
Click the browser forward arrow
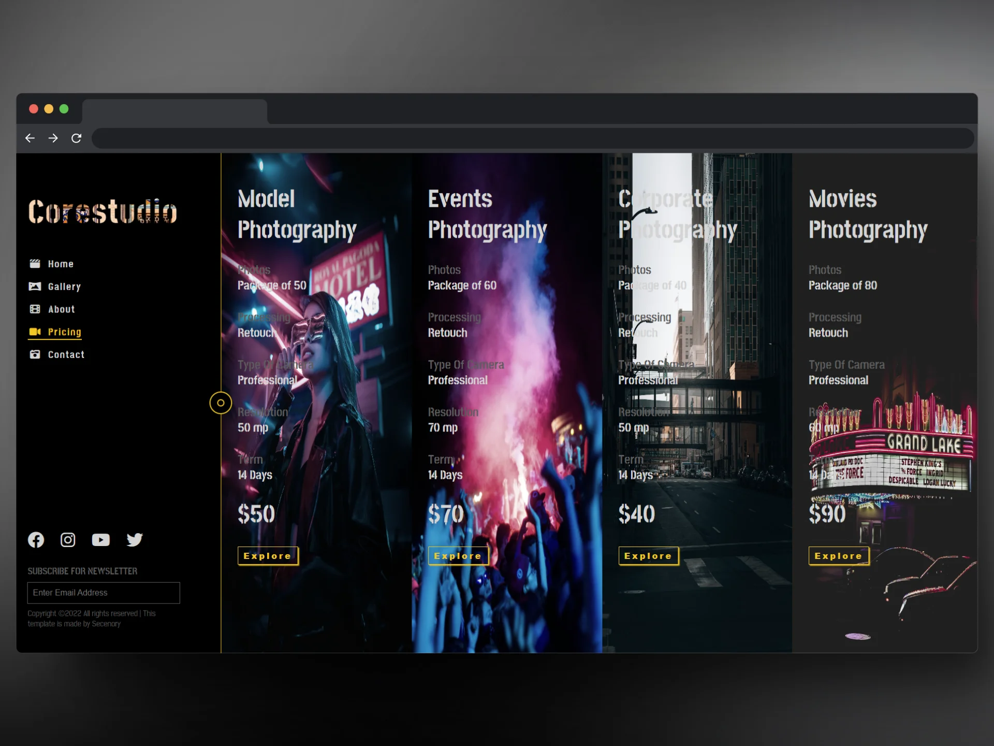[x=53, y=138]
